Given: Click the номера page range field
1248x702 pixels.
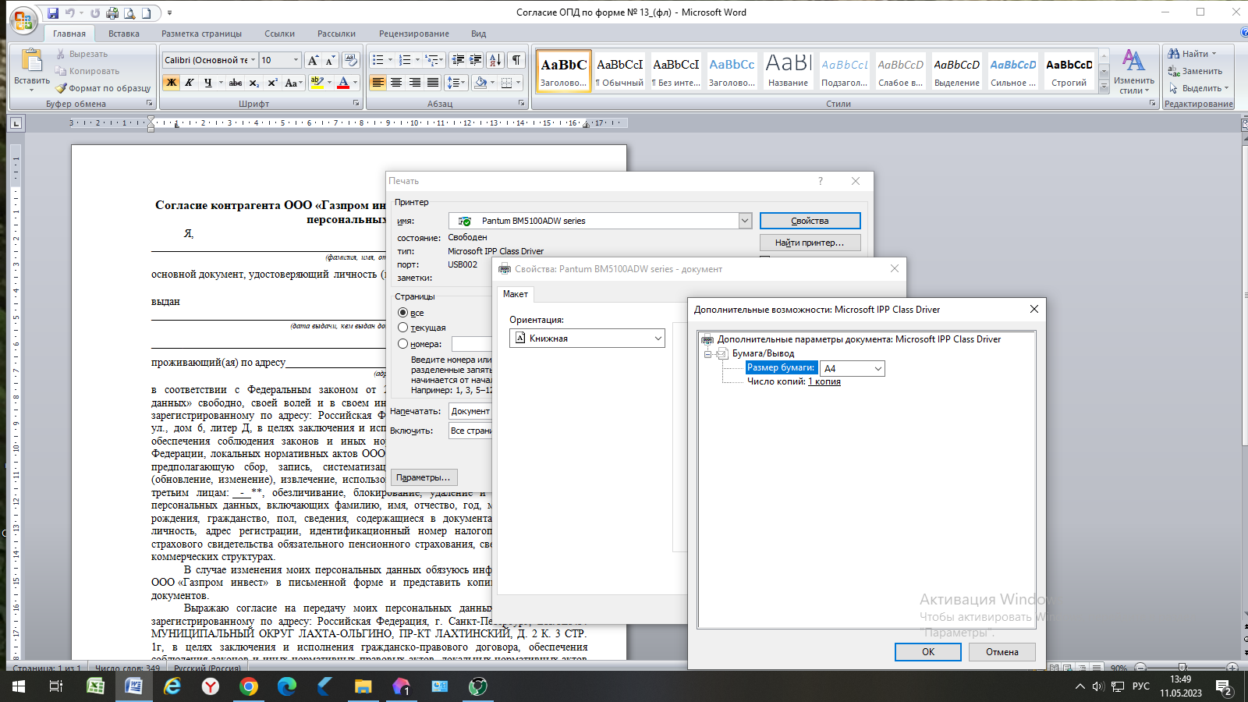Looking at the screenshot, I should [472, 344].
